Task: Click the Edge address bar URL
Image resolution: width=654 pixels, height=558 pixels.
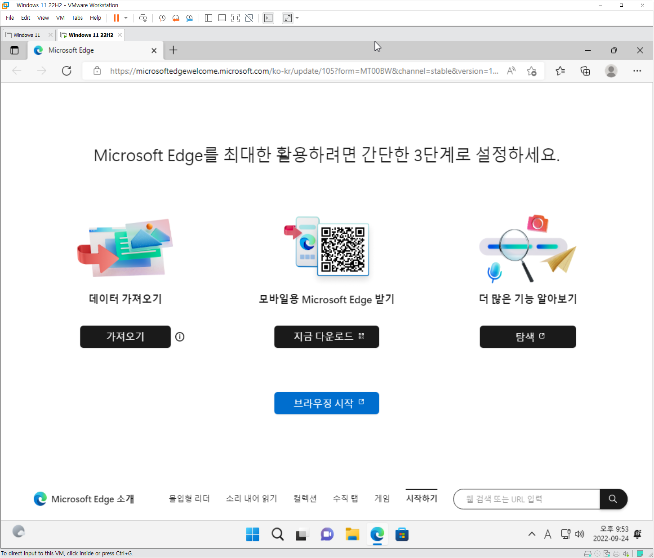Action: pyautogui.click(x=304, y=71)
